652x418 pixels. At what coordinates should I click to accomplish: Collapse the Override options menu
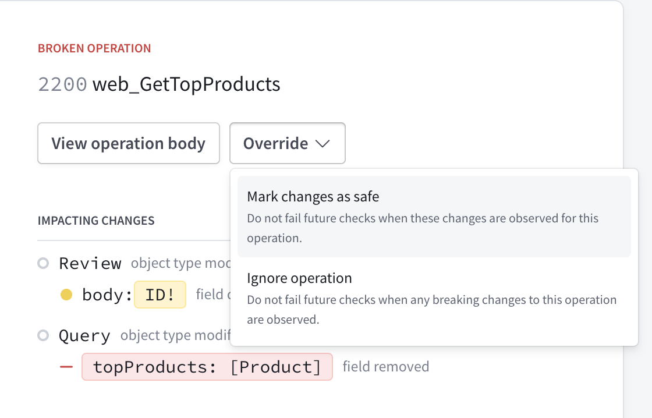pos(287,143)
